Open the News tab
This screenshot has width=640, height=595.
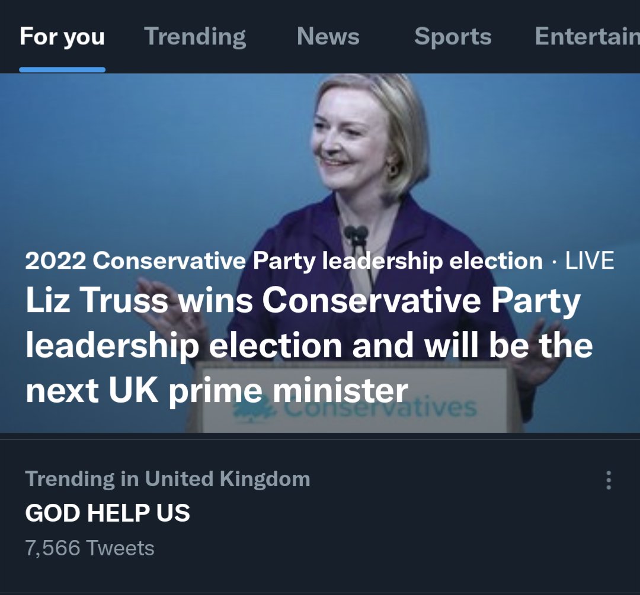328,36
